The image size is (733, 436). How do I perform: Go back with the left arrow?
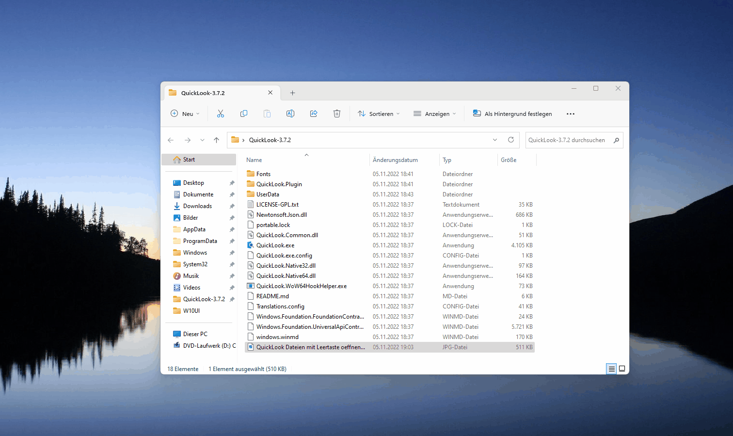(x=171, y=140)
